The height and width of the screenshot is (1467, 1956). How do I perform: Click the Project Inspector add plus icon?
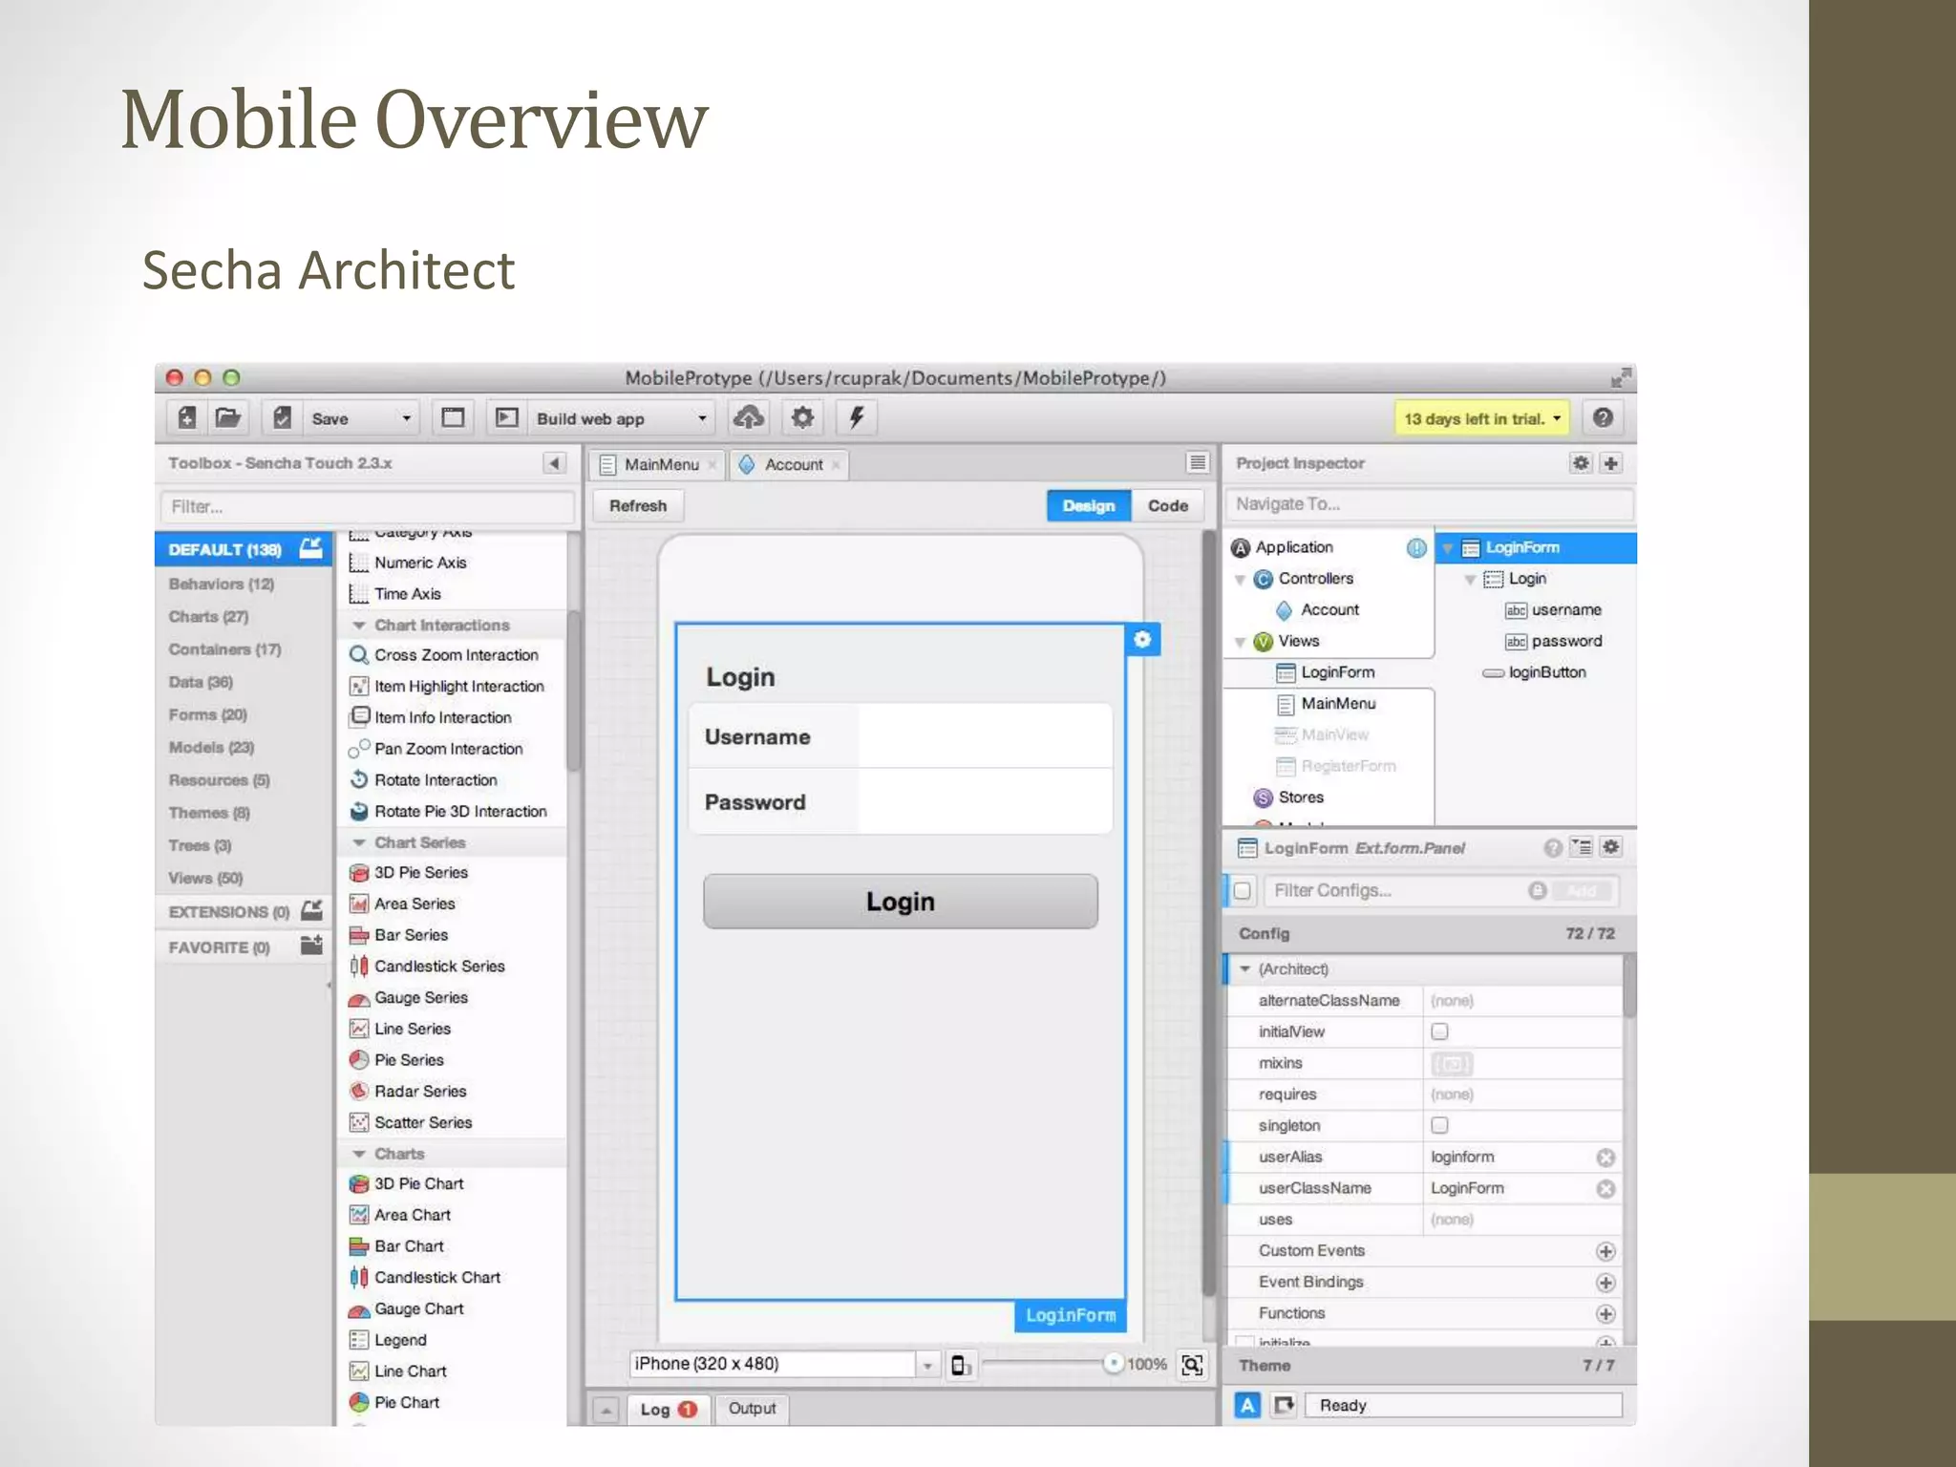click(1610, 463)
